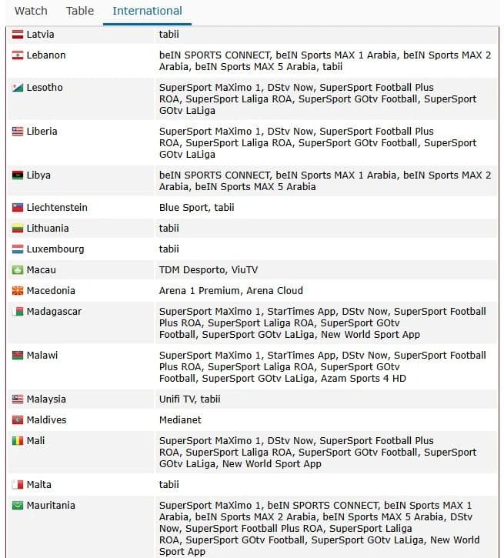The width and height of the screenshot is (504, 558).
Task: Click the Mauritania flag icon
Action: point(18,506)
